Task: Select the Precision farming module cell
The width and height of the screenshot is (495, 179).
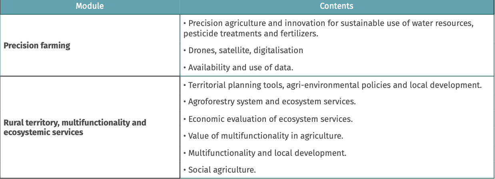Action: (x=90, y=45)
